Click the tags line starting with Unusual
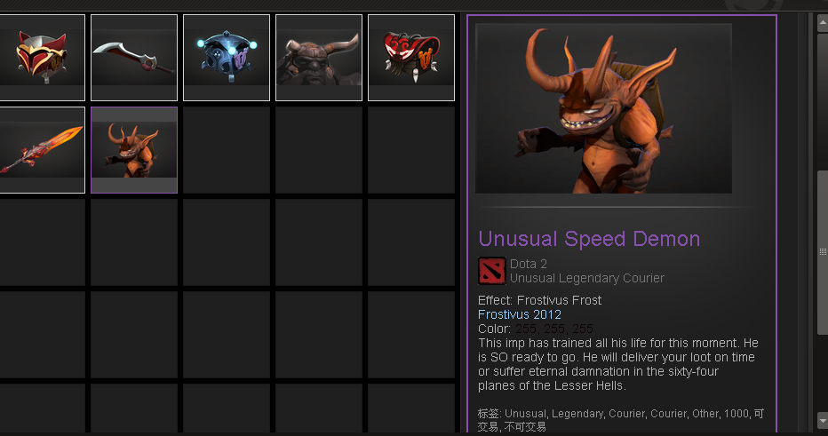This screenshot has width=828, height=436. pos(621,420)
